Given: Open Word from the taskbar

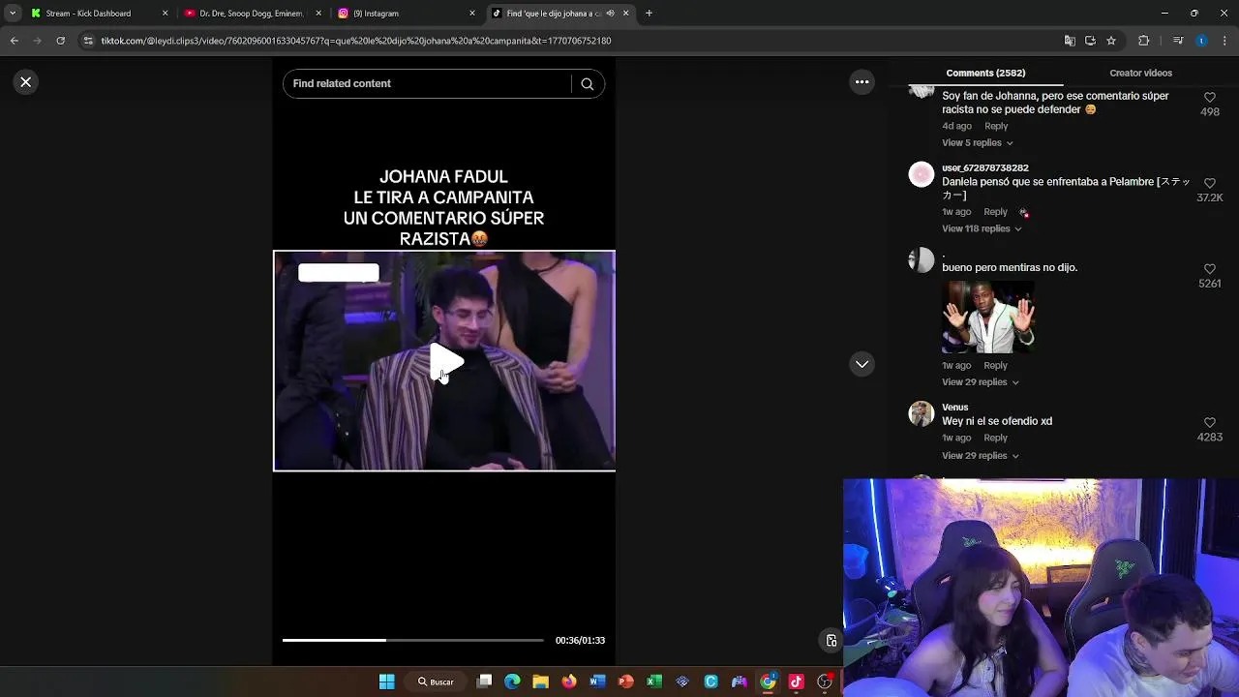Looking at the screenshot, I should coord(597,682).
